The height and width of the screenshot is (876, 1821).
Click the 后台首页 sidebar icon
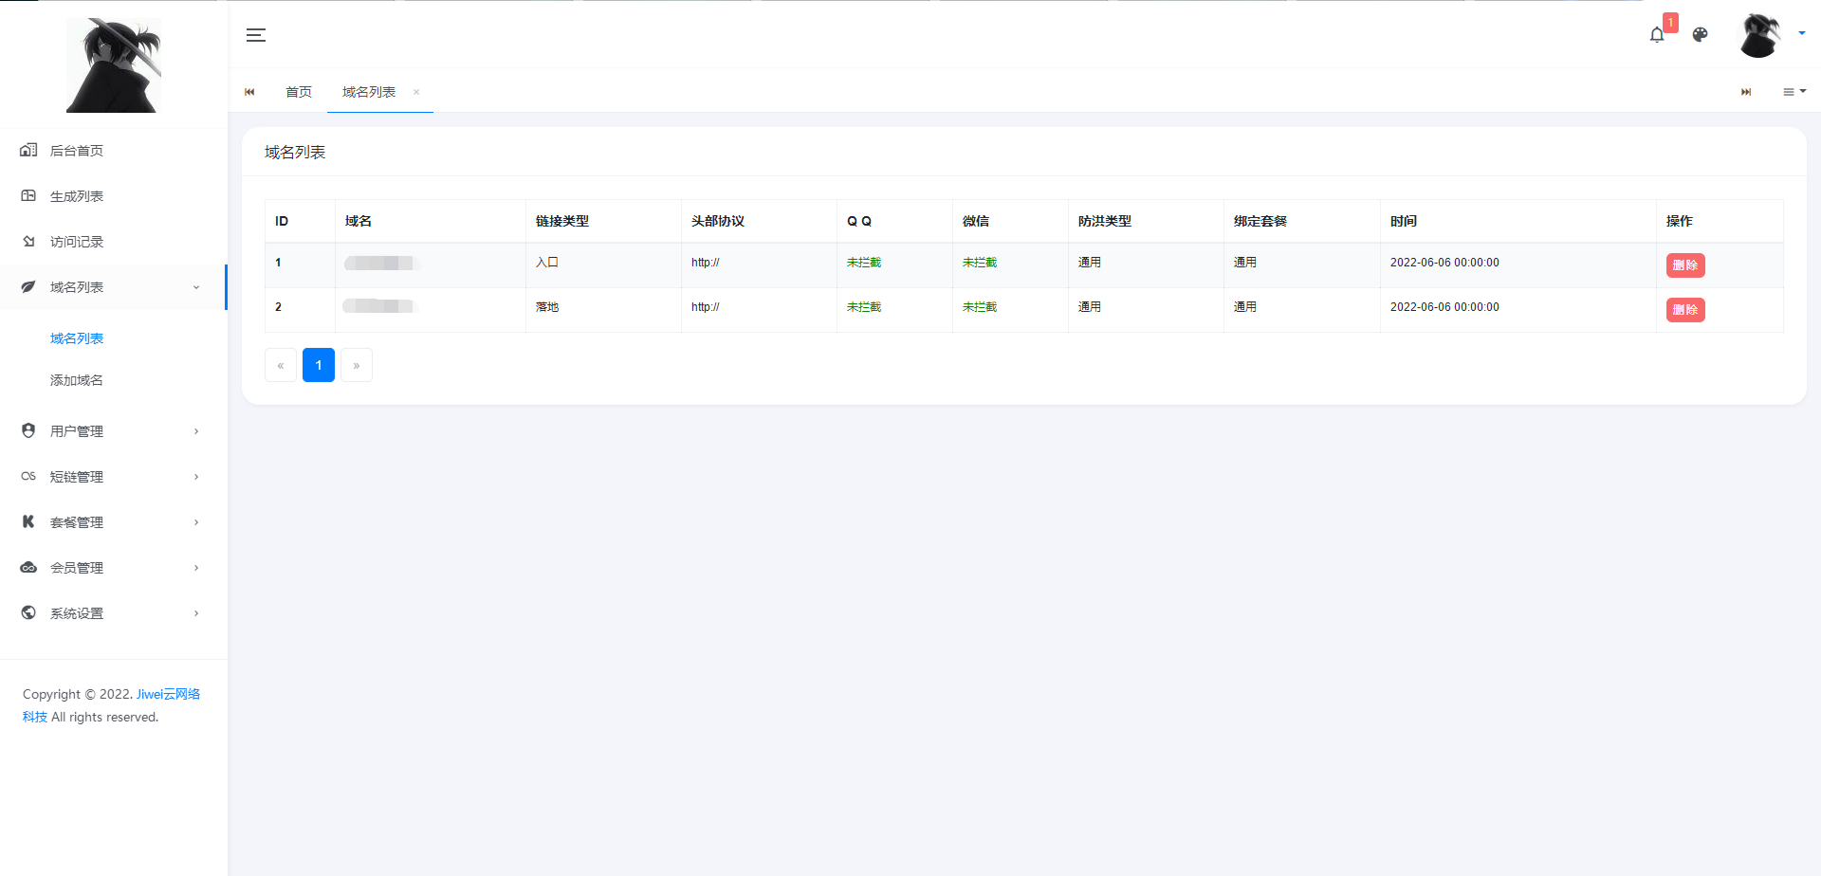28,150
